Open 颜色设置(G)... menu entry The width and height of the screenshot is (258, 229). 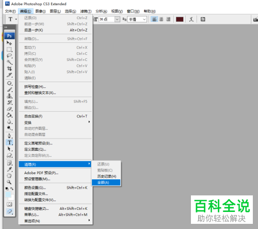click(x=55, y=188)
